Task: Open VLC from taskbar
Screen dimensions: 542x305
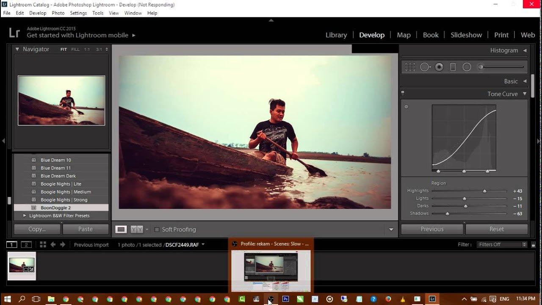Action: coord(403,299)
